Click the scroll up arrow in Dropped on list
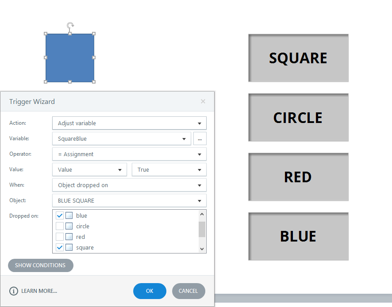 point(202,214)
